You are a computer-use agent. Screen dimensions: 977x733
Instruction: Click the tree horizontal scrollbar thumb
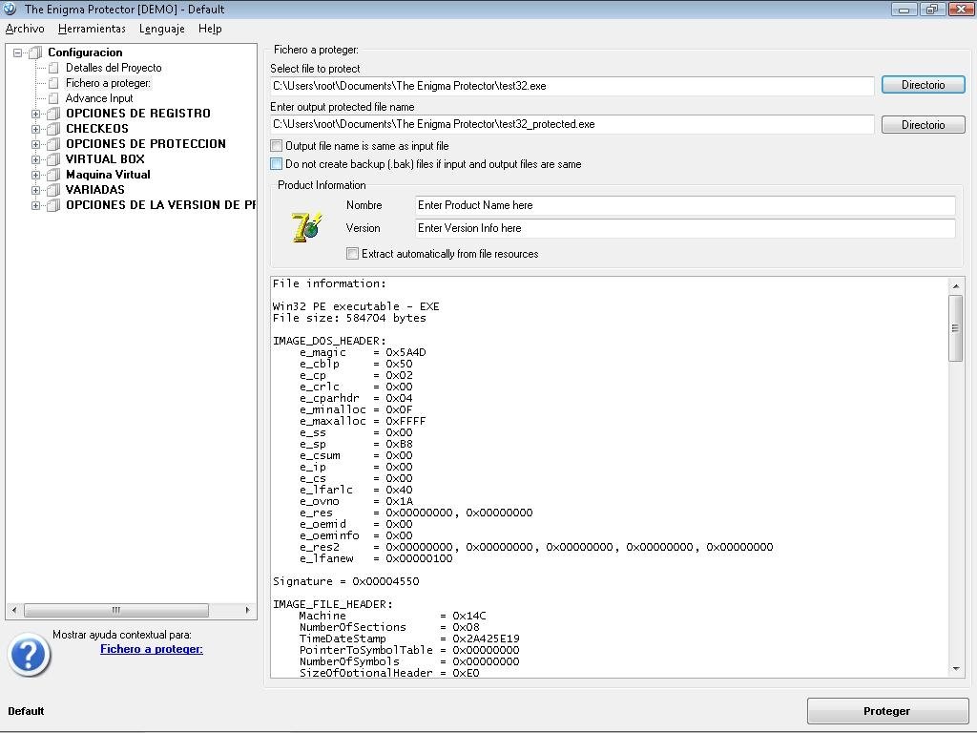(115, 610)
